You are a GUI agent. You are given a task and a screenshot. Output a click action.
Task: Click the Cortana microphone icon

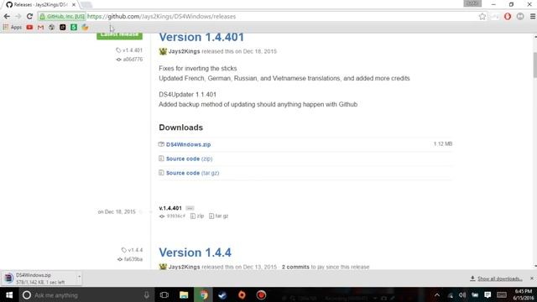point(146,294)
